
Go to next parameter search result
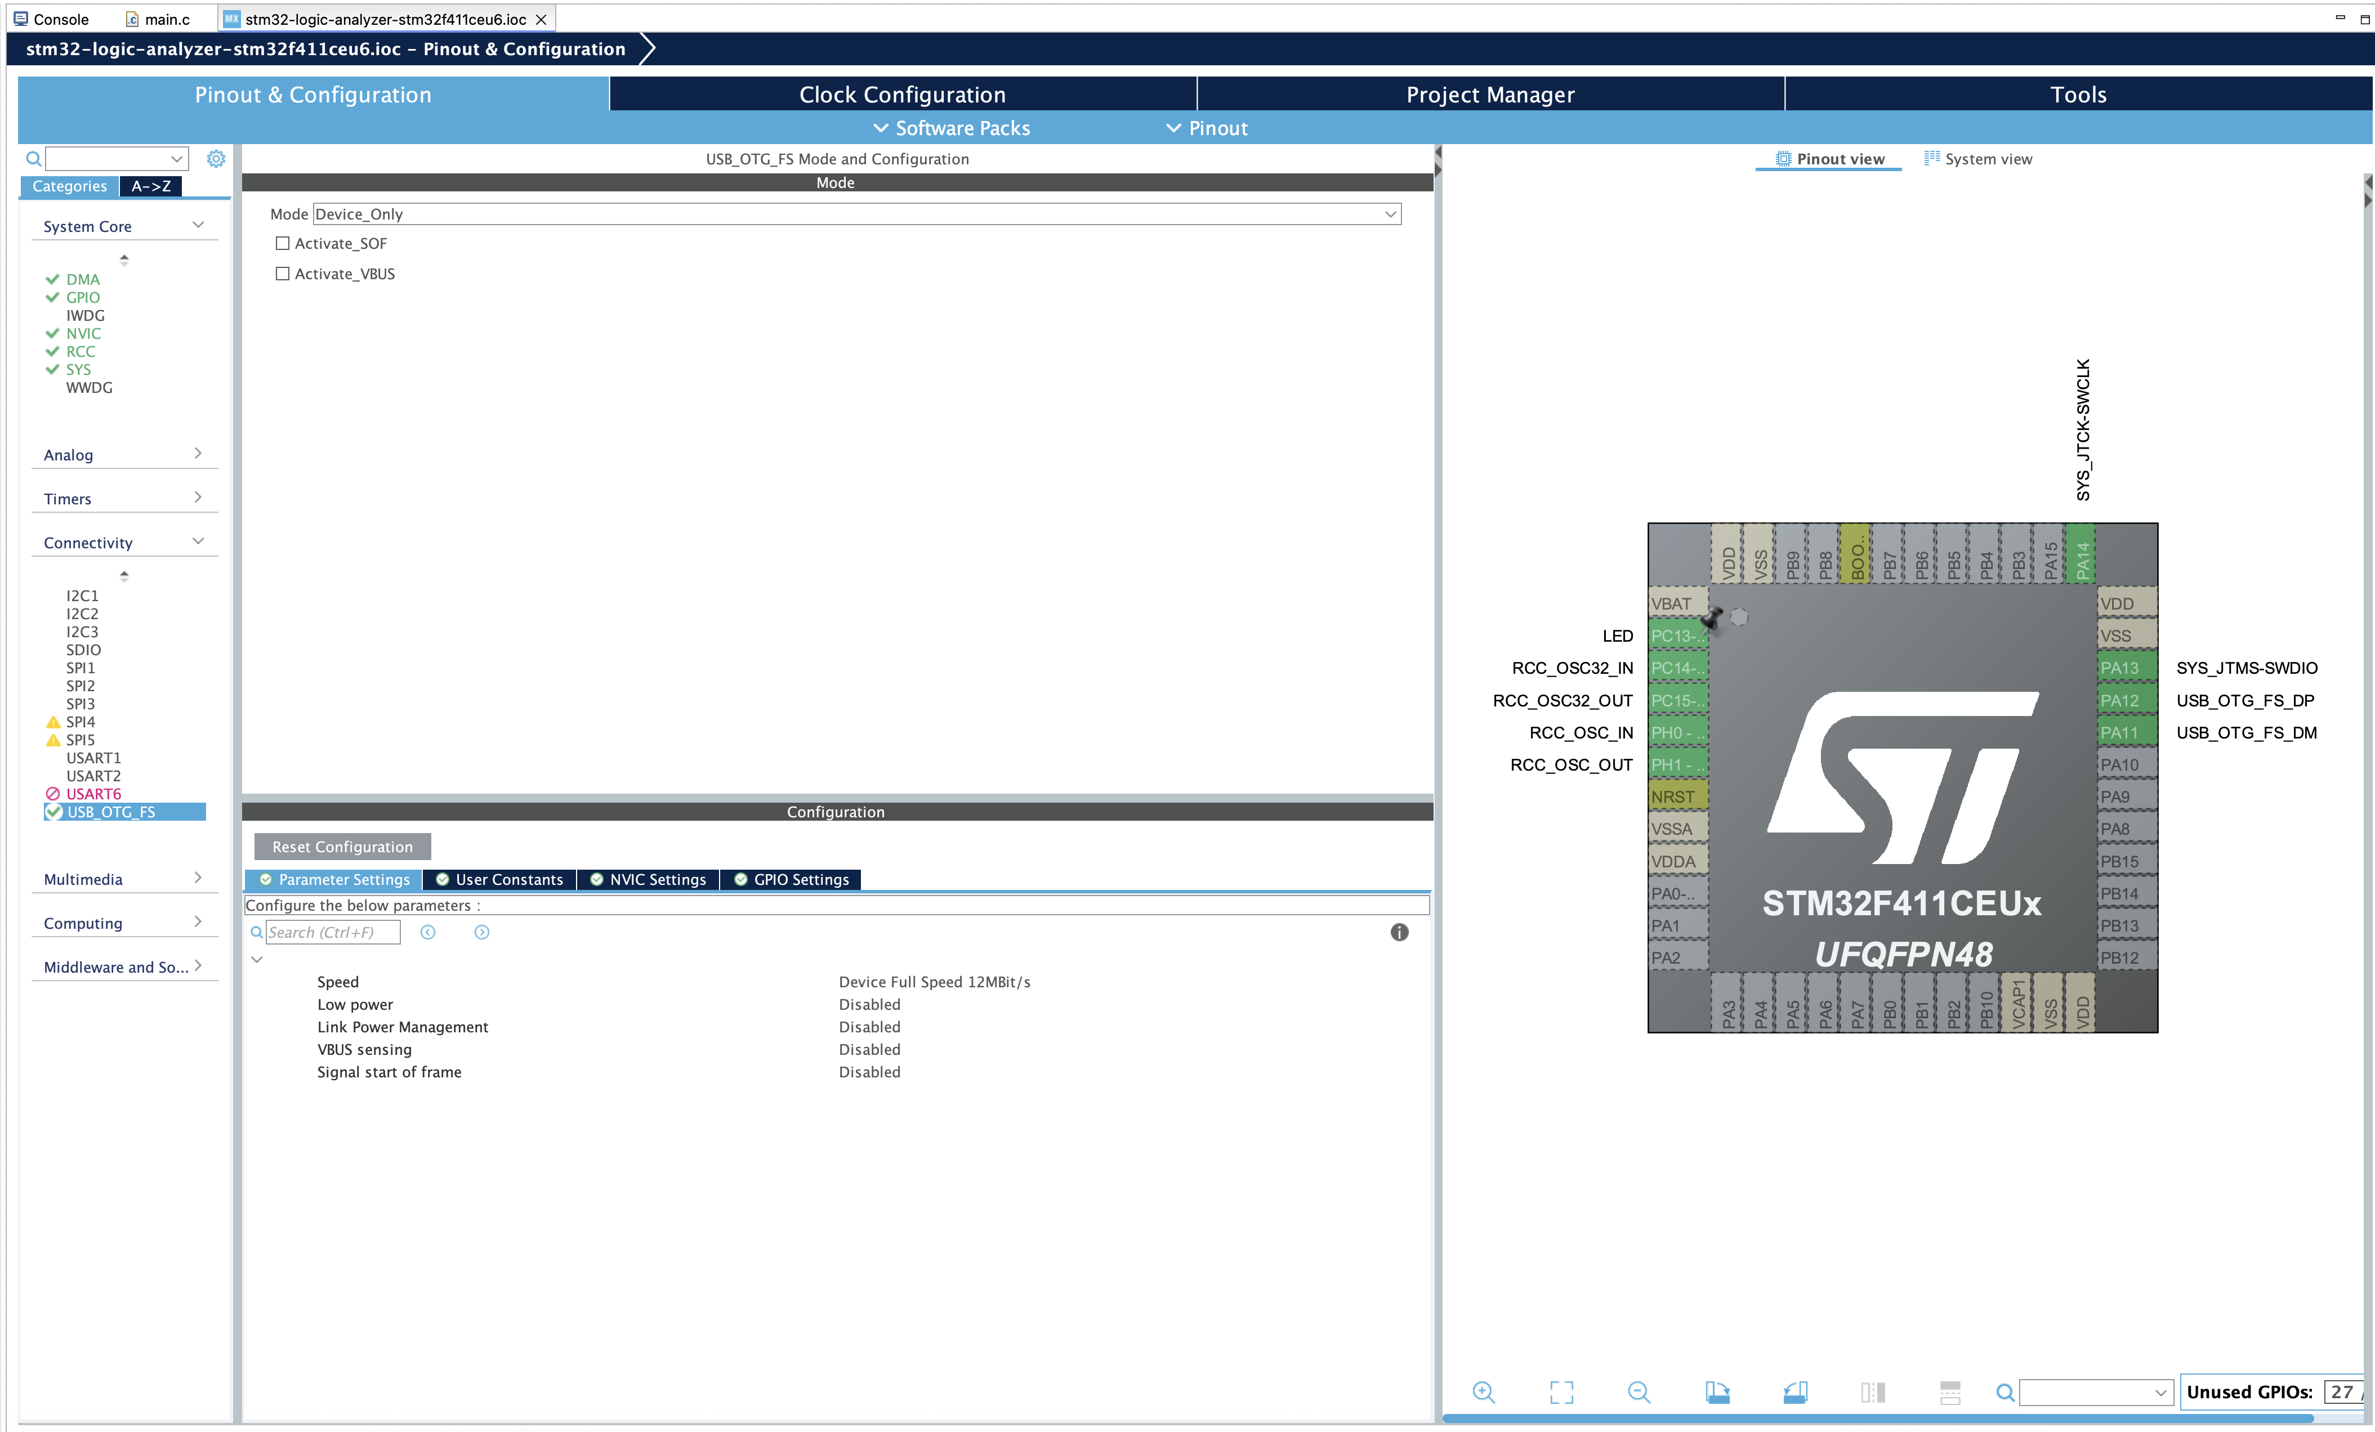coord(482,932)
